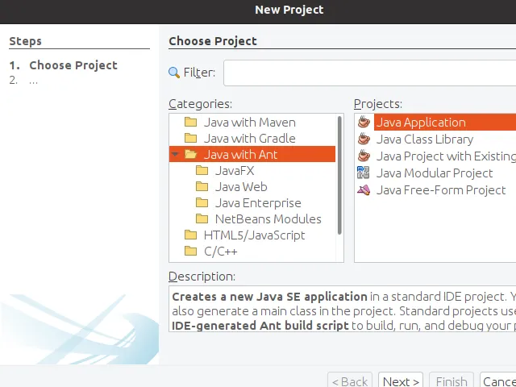
Task: Click the Description text area
Action: point(342,309)
